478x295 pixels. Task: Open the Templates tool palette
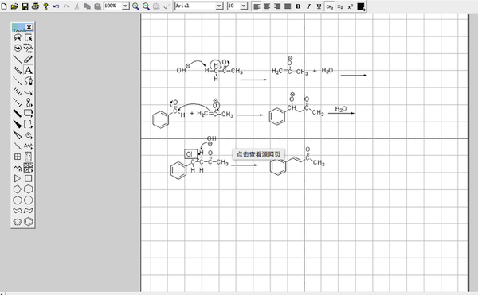(x=29, y=168)
